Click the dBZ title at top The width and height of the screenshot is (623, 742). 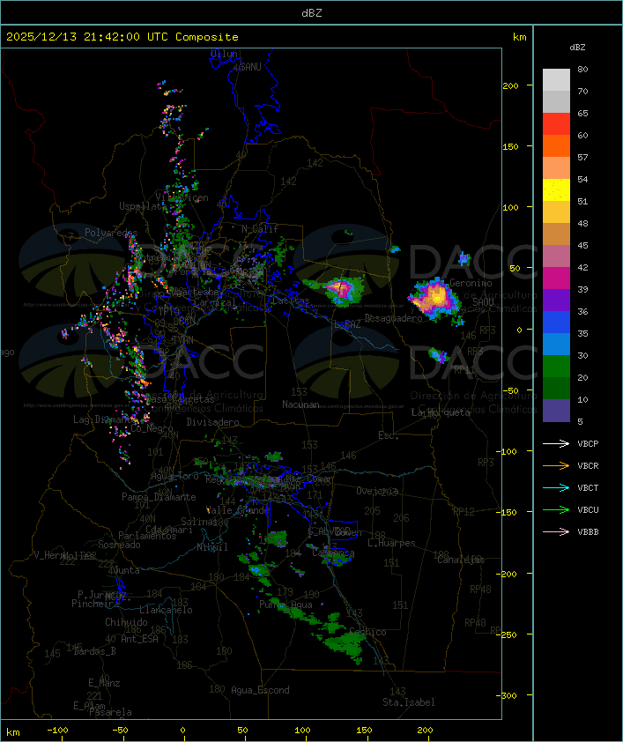point(312,12)
